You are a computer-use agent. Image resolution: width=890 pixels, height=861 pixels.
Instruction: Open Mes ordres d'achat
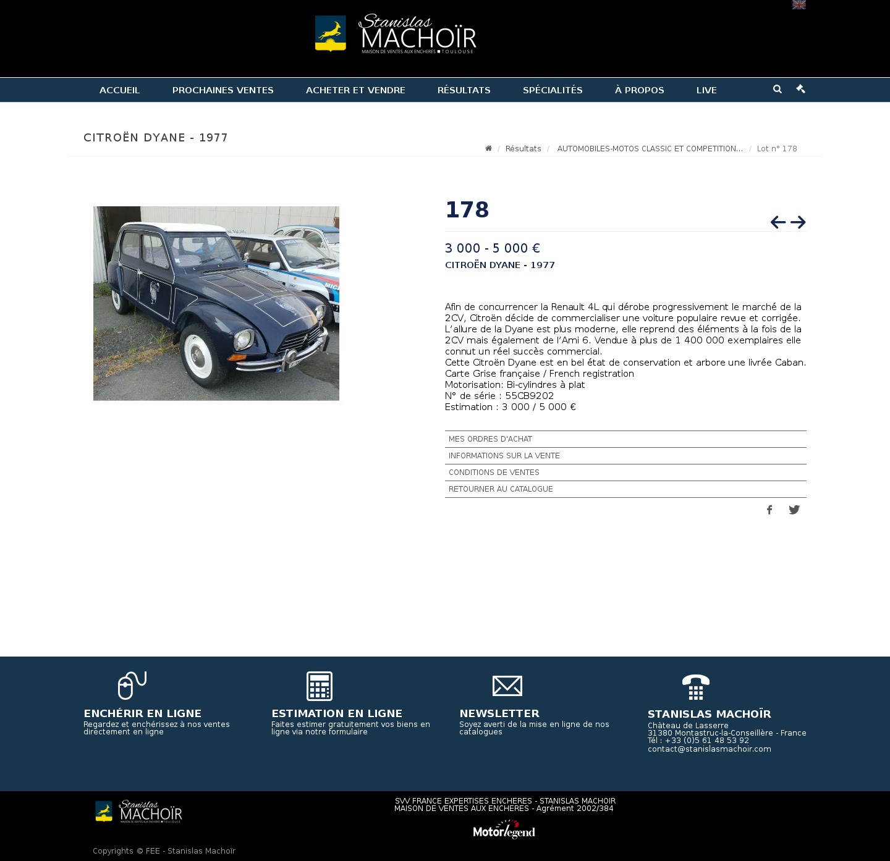[625, 439]
